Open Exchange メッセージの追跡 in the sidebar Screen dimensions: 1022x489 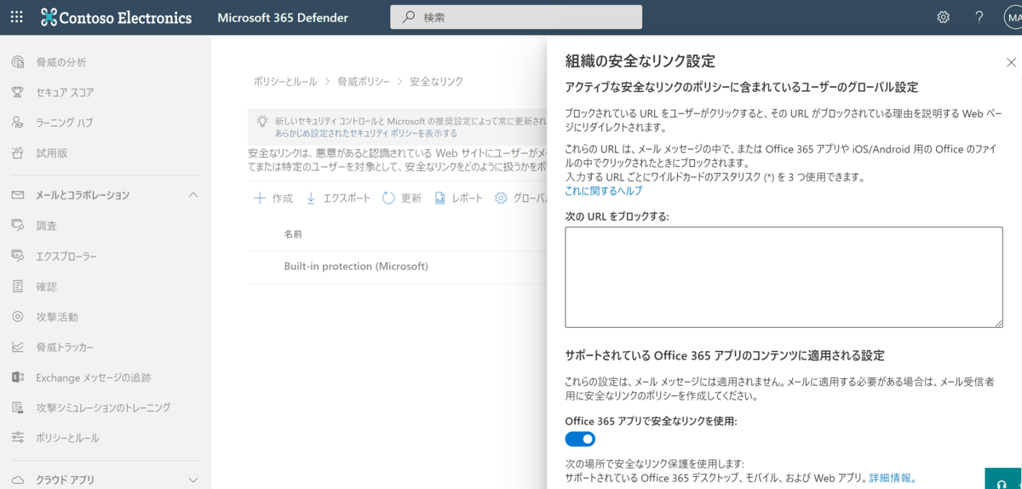[x=93, y=377]
